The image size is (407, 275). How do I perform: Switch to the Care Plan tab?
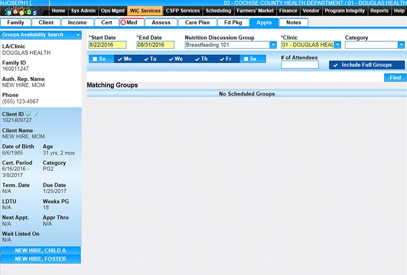pos(197,23)
